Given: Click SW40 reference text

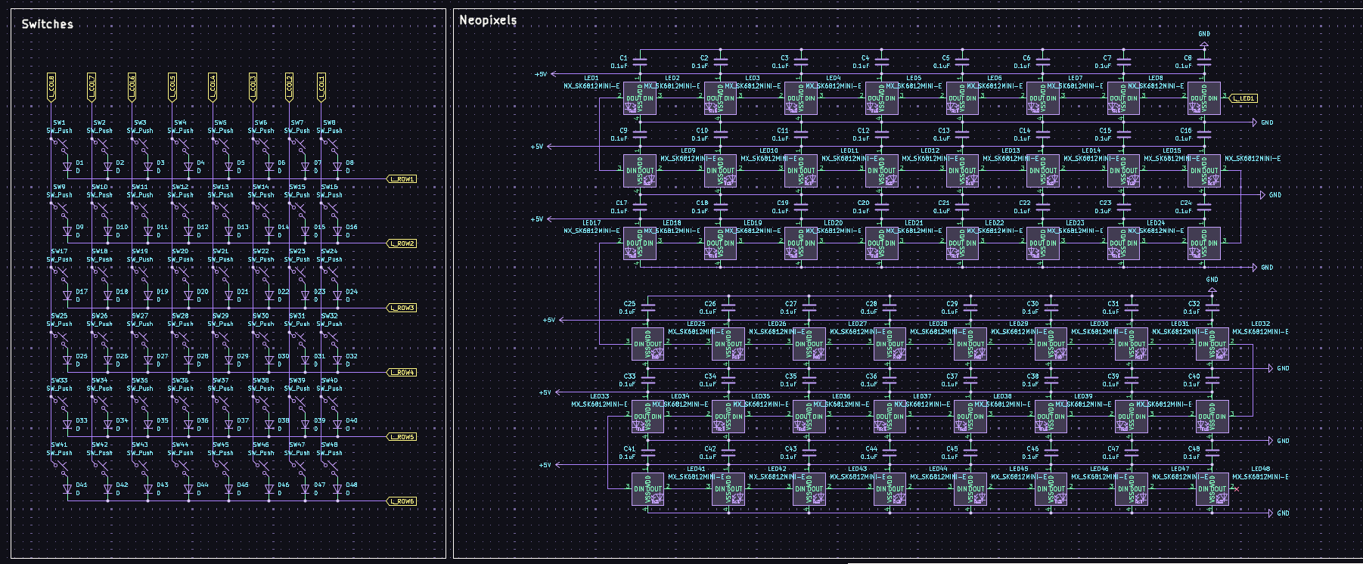Looking at the screenshot, I should 330,380.
